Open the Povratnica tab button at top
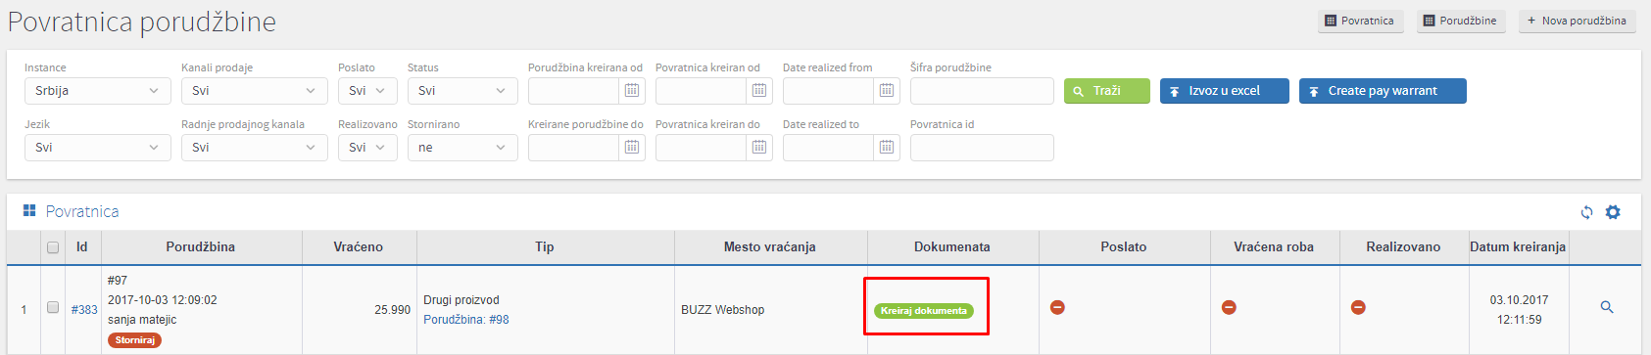Image resolution: width=1651 pixels, height=355 pixels. point(1360,21)
